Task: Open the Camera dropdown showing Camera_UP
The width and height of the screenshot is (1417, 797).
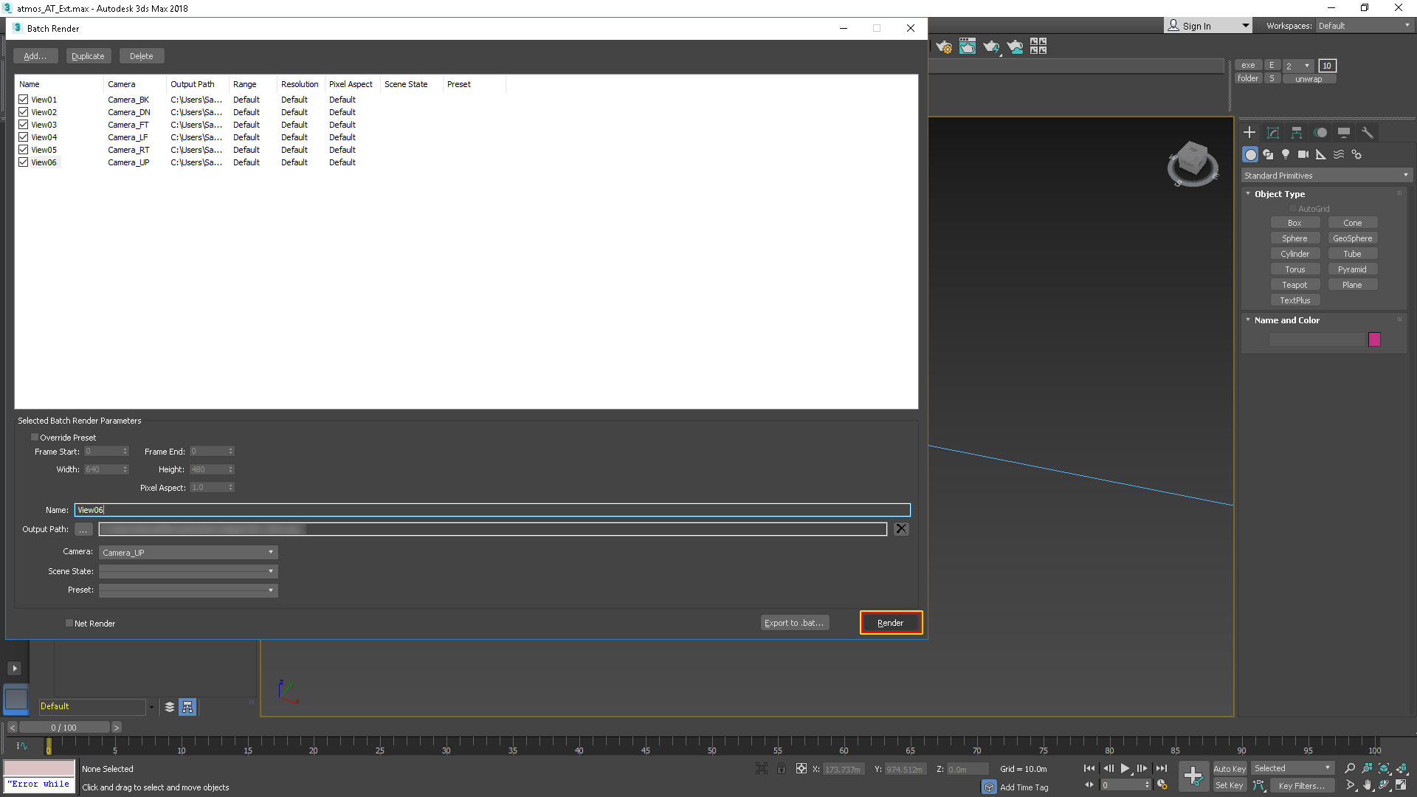Action: point(188,552)
